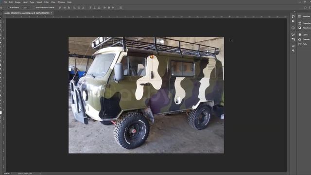The width and height of the screenshot is (311, 175).
Task: Click the search magnifier icon
Action: tap(305, 8)
